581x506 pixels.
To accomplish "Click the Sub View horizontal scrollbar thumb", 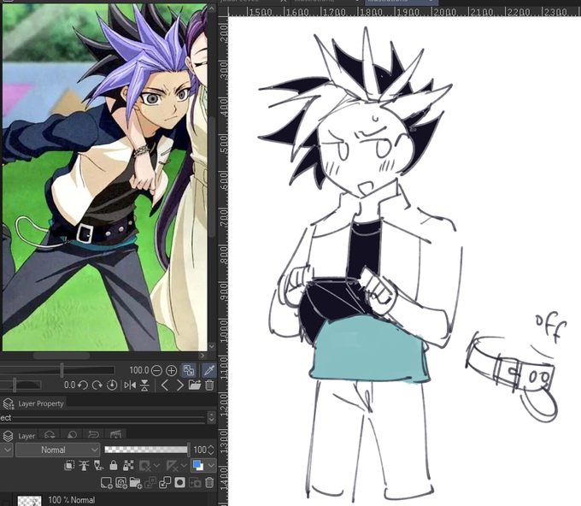I will [x=62, y=356].
